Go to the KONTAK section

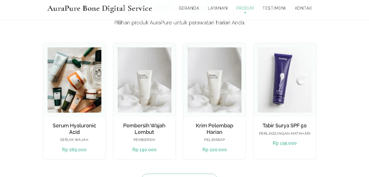[304, 8]
